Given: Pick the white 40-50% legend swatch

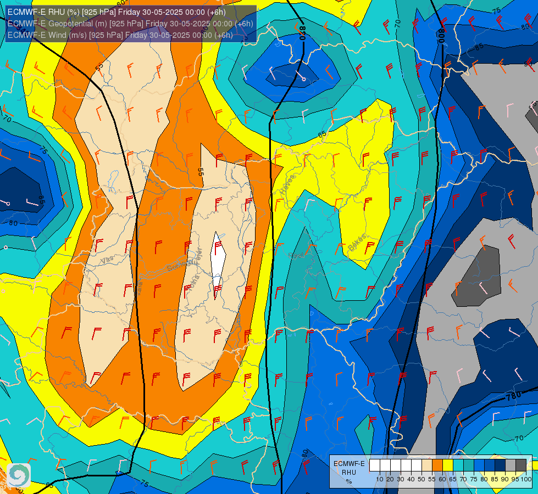Looking at the screenshot, I should pos(416,465).
